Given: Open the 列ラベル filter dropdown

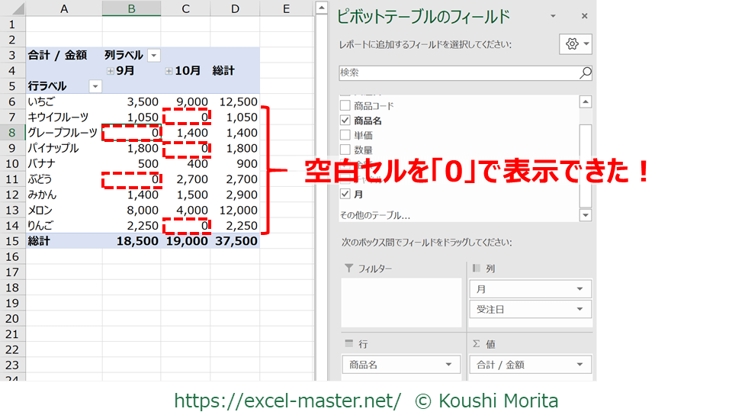Looking at the screenshot, I should [154, 56].
